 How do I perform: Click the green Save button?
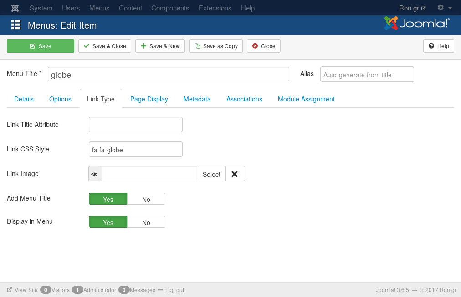[x=41, y=46]
